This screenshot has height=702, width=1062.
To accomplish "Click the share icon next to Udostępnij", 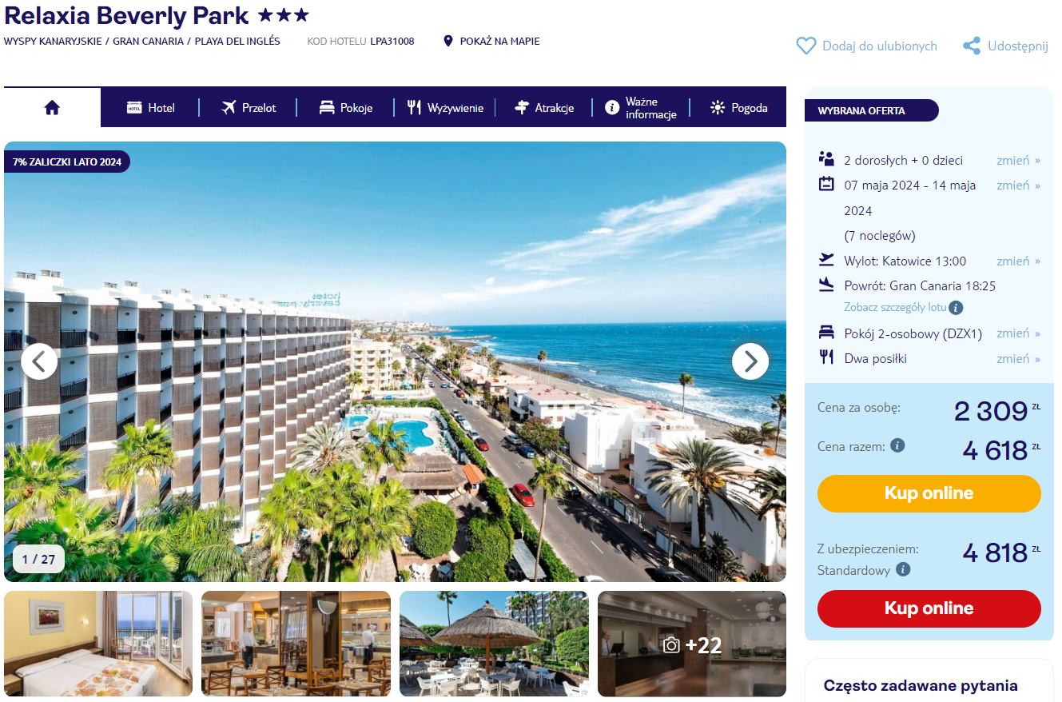I will [972, 46].
